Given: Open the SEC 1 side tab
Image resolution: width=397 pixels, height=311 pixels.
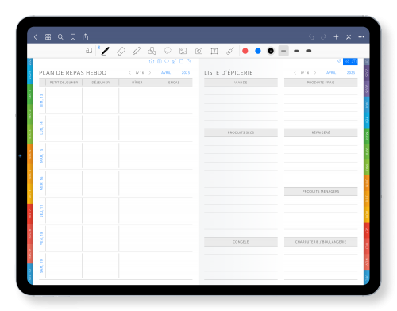Looking at the screenshot, I should [x=30, y=94].
